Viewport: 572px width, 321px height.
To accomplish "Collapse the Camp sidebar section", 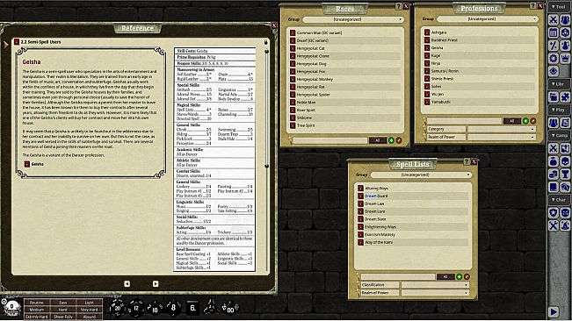I will (x=559, y=135).
